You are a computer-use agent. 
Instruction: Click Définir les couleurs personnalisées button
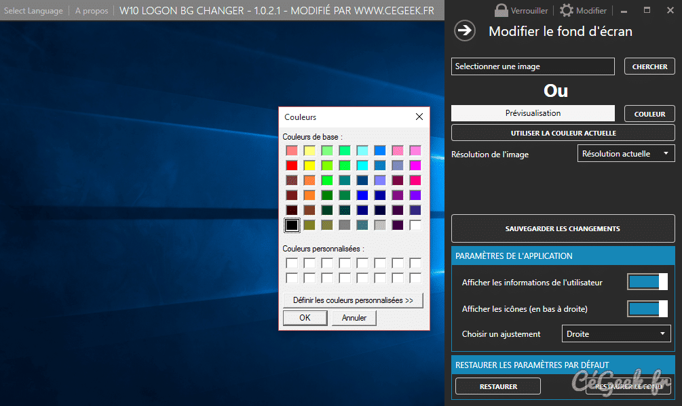tap(353, 300)
